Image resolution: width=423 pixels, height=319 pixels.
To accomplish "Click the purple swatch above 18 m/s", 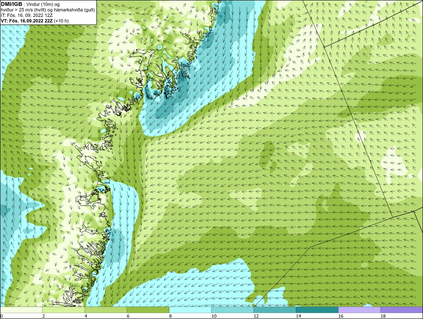I will [402, 310].
